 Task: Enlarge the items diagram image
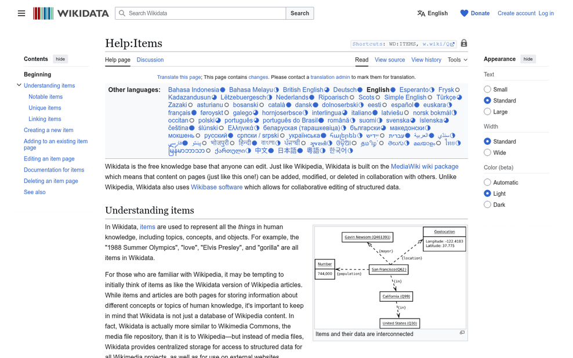462,333
